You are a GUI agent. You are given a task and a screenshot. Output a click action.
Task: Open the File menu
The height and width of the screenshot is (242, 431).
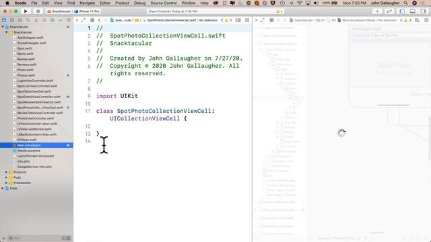click(x=34, y=3)
